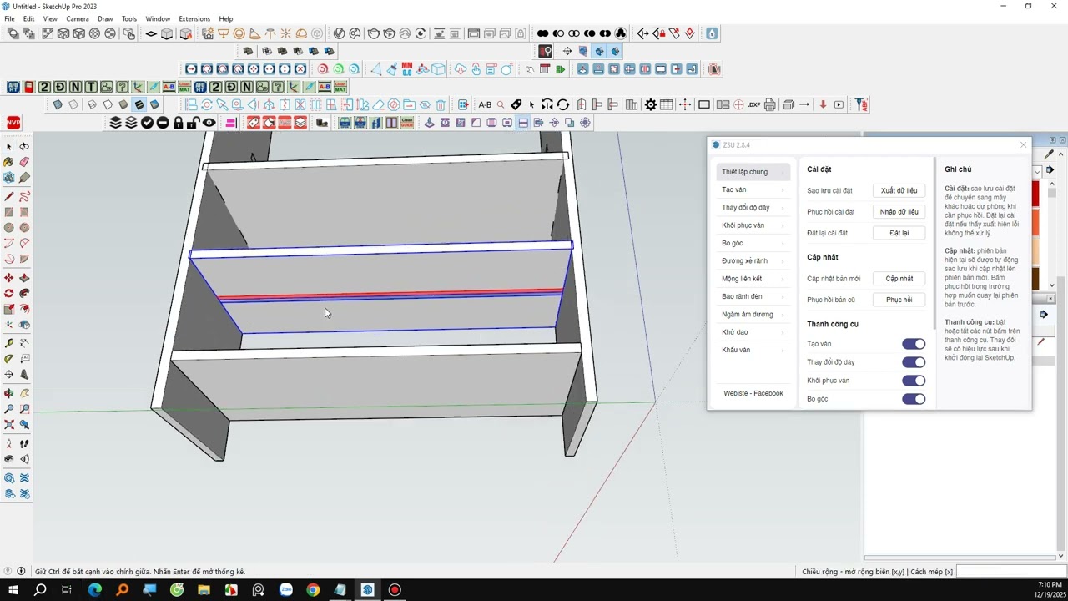Expand the Đường xẻ rãnh sidebar arrow

tap(783, 260)
